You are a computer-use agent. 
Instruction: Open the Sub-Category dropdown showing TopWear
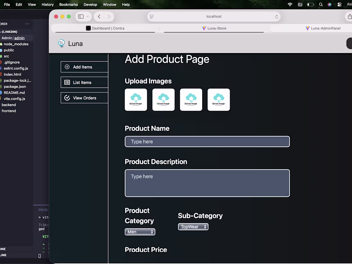pos(193,227)
